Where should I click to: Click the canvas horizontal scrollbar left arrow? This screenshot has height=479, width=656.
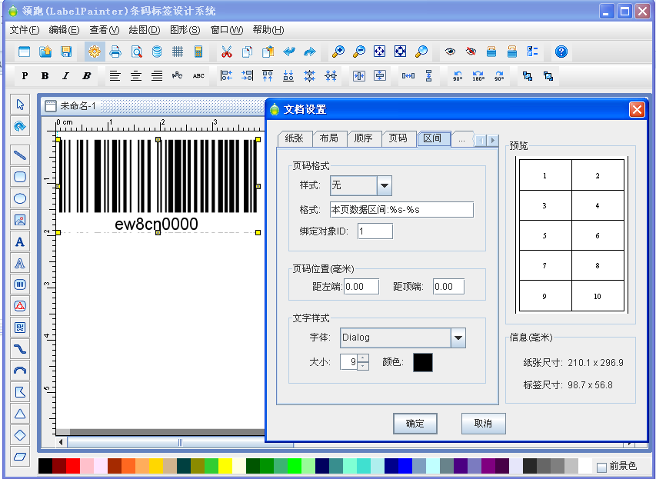click(x=61, y=442)
